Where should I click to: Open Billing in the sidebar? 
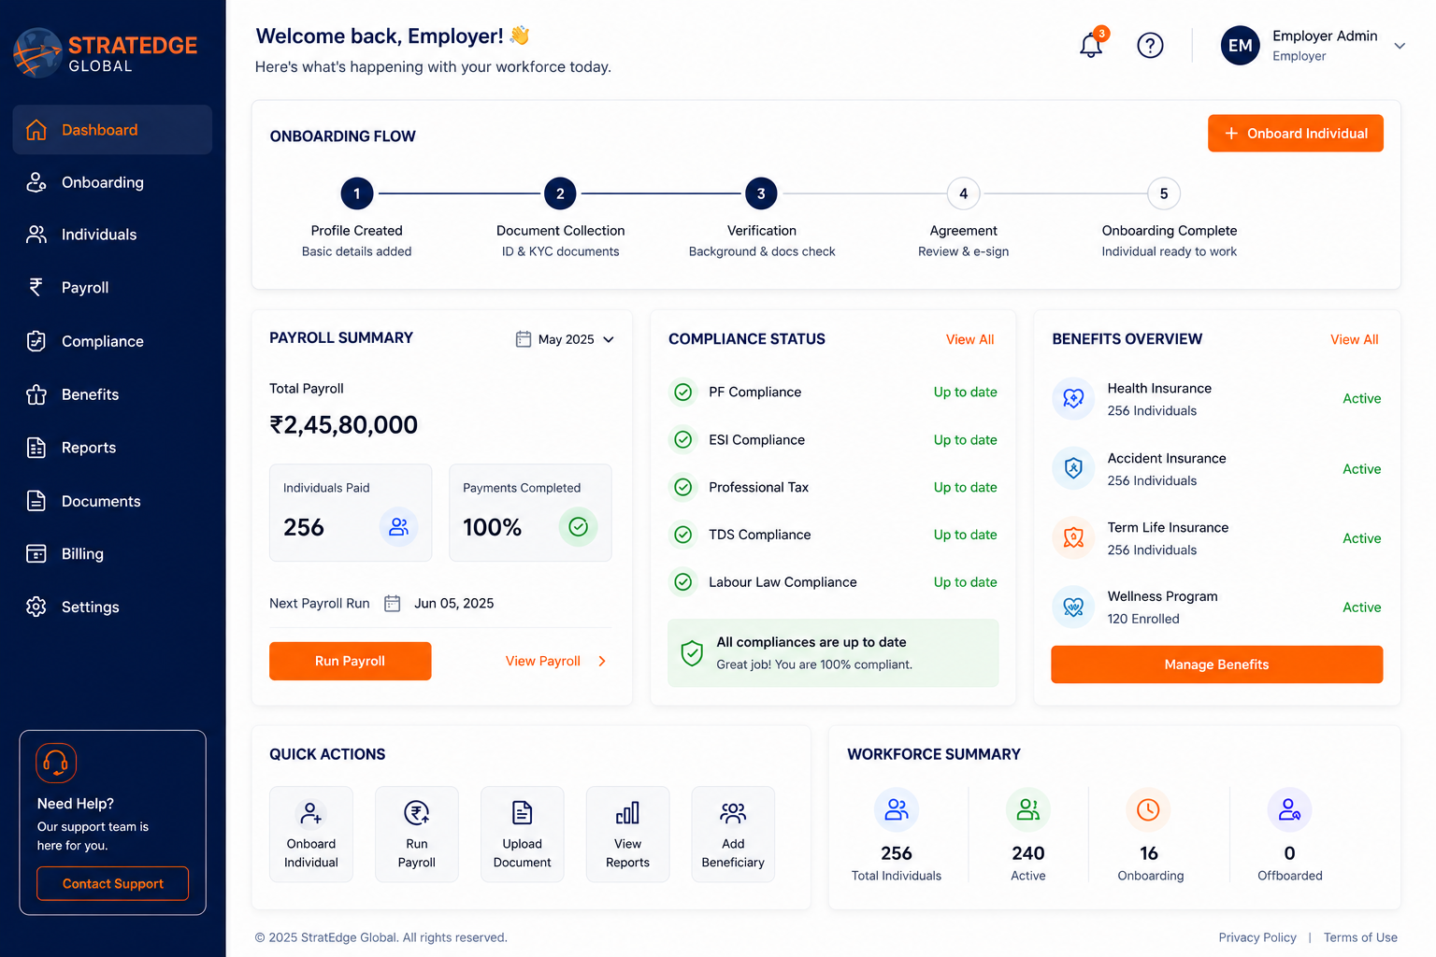point(112,554)
